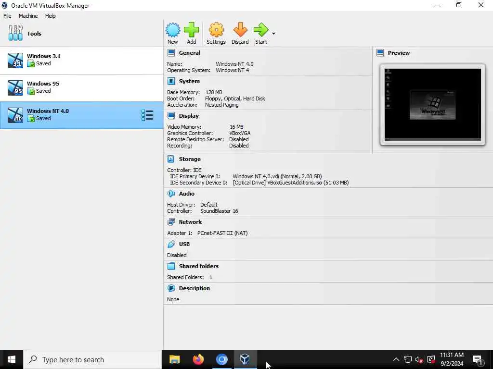Click the Windows NT 4.0 machine icon
493x369 pixels.
pos(15,115)
